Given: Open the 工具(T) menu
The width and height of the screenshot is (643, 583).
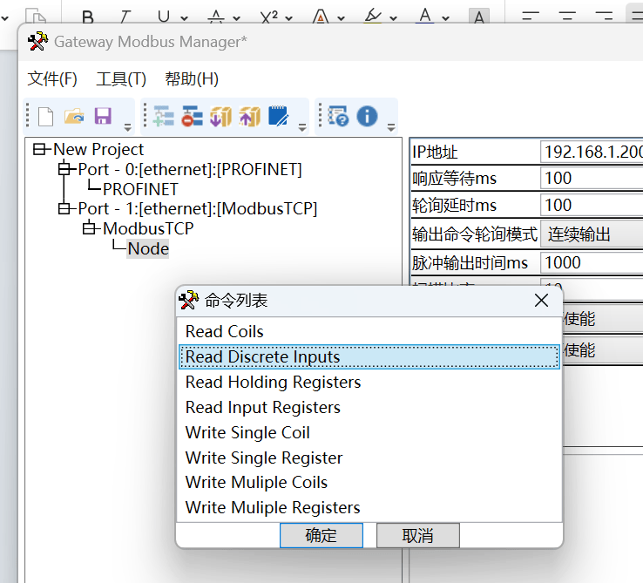Looking at the screenshot, I should coord(121,78).
